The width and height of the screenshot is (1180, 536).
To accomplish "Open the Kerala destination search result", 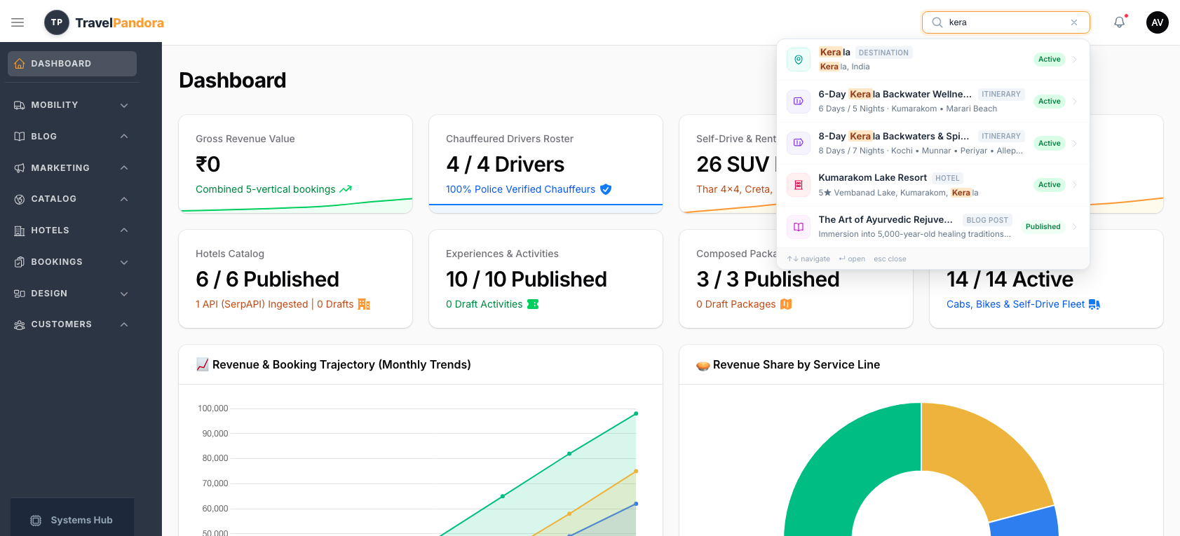I will pos(933,60).
